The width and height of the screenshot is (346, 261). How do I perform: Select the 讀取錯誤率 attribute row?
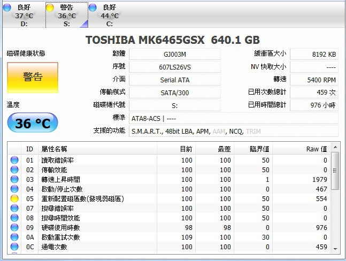[x=169, y=160]
